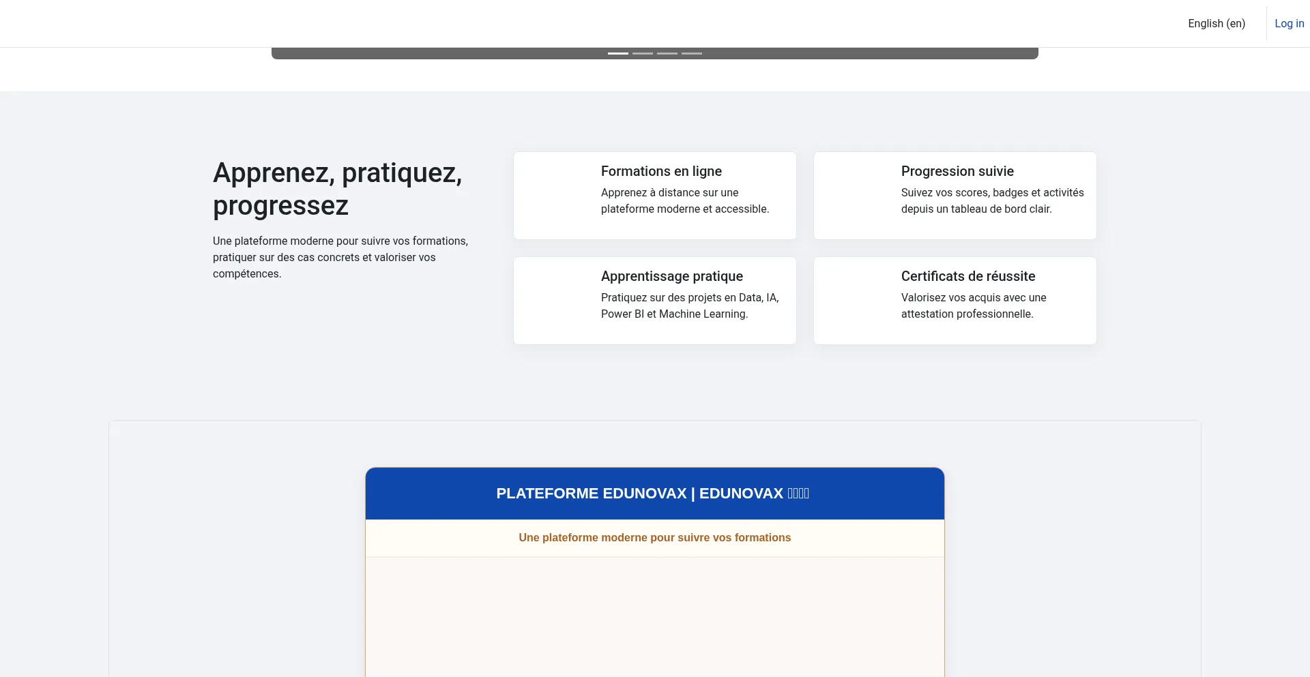Click the paragraph starting "Une plateforme moderne pour suivre vos formations, pratiquer"
Screen dimensions: 1310x677
pyautogui.click(x=340, y=257)
